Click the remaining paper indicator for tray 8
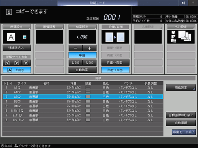The width and height of the screenshot is (198, 148). (x=88, y=120)
